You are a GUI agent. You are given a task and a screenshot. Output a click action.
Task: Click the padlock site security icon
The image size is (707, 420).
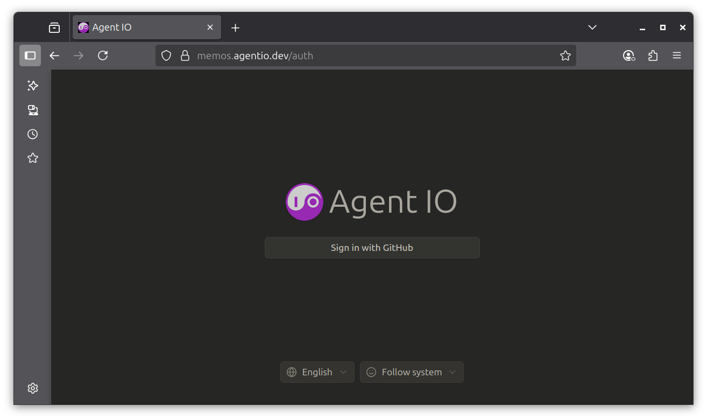pos(185,55)
